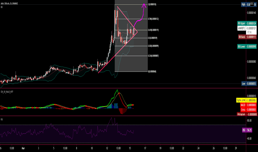Select the BB:Upper 0.00000124 price label

pos(247,23)
